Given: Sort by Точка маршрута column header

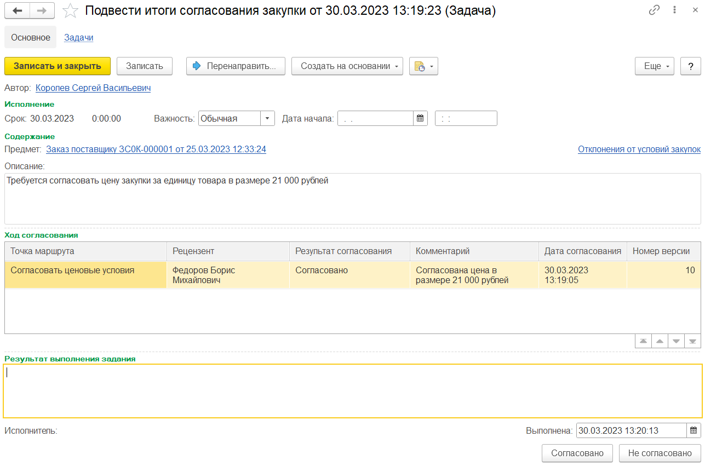Looking at the screenshot, I should (85, 251).
